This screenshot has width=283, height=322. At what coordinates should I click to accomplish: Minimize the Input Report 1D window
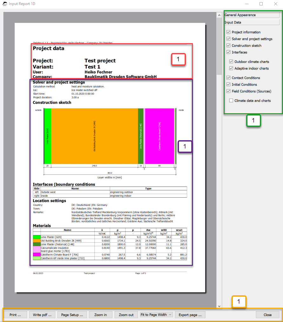click(x=247, y=4)
